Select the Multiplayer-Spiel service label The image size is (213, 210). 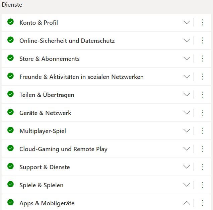[43, 131]
